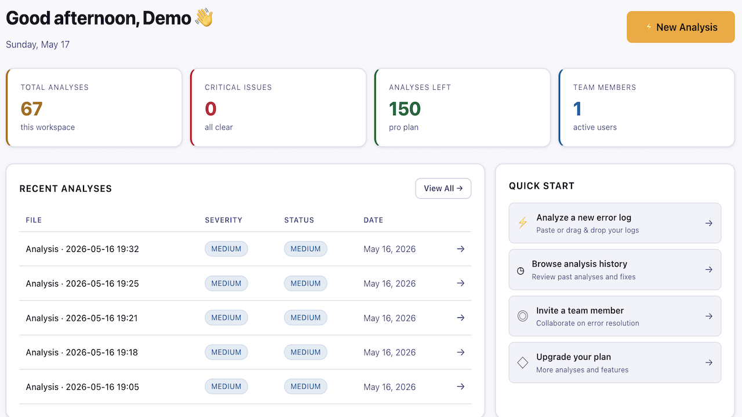Click the Sunday, May 17 date text
This screenshot has width=742, height=417.
tap(38, 45)
